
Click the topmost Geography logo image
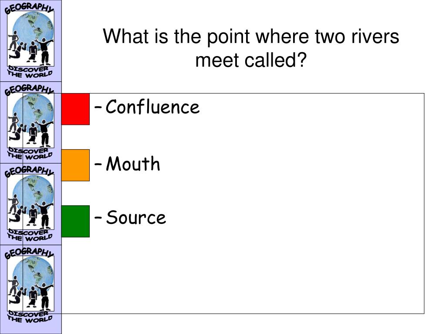click(x=31, y=41)
